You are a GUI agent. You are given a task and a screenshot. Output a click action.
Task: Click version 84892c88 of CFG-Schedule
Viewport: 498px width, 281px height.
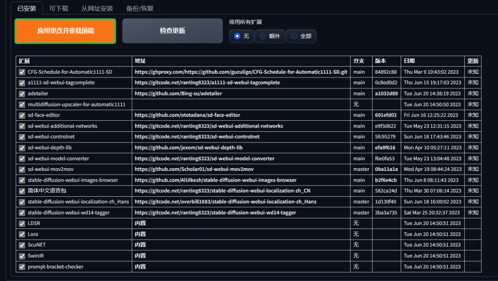385,72
